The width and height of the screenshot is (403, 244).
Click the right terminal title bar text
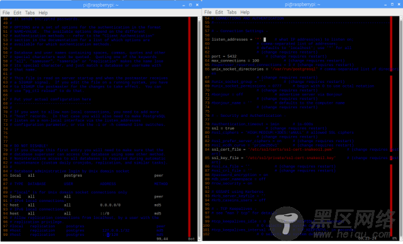(302, 5)
